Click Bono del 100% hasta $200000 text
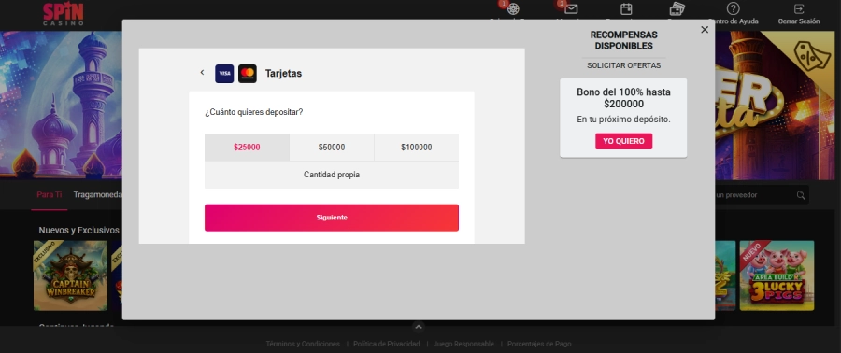841x353 pixels. [x=623, y=98]
